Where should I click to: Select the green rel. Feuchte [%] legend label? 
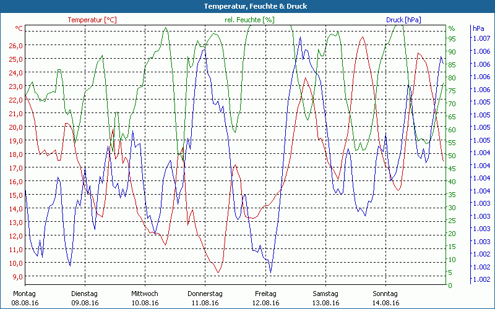(249, 20)
